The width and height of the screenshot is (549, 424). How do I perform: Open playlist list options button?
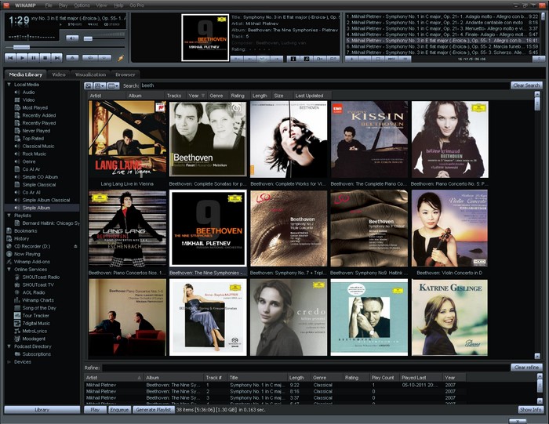405,59
